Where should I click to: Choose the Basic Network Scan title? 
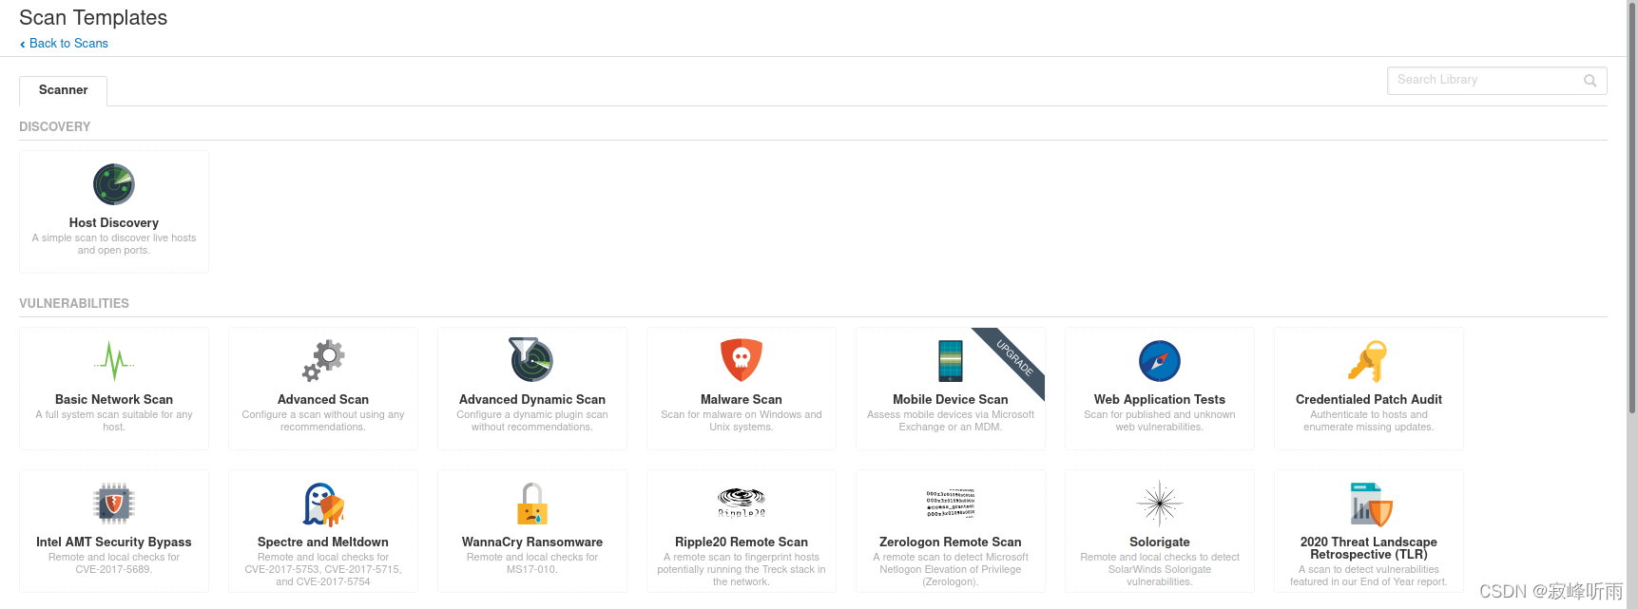(x=114, y=400)
